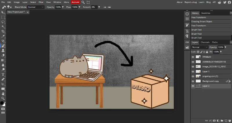Screen dimensions: 232x123
Task: Toggle fullscreen mode icon
Action: tap(88, 2)
